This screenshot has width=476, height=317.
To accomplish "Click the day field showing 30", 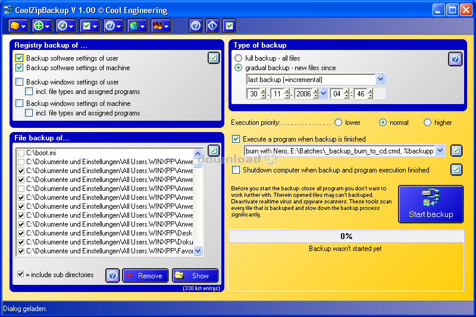I will [x=254, y=94].
